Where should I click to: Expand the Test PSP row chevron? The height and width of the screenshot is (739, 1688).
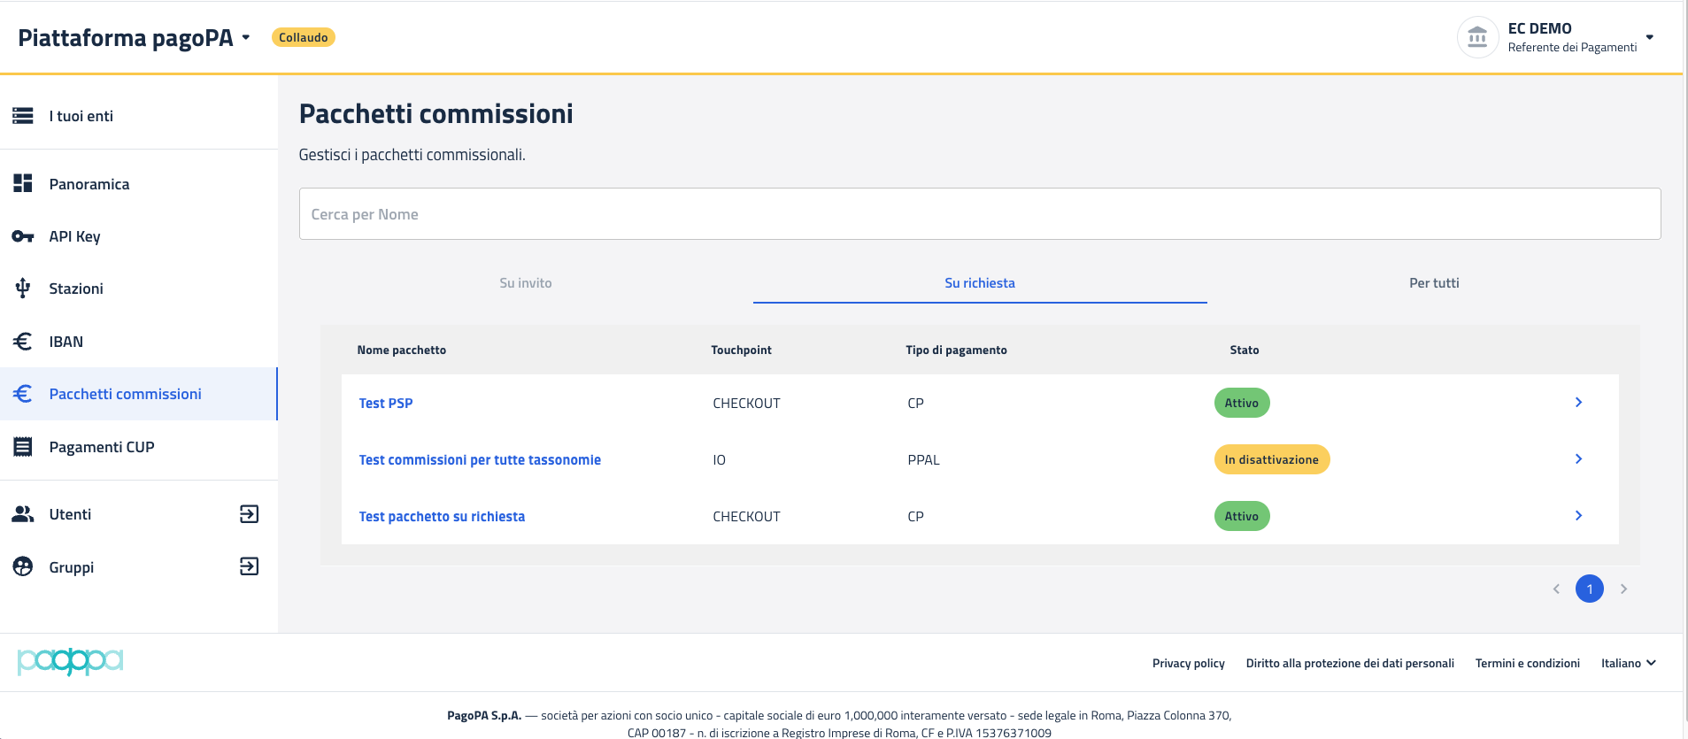(1578, 403)
